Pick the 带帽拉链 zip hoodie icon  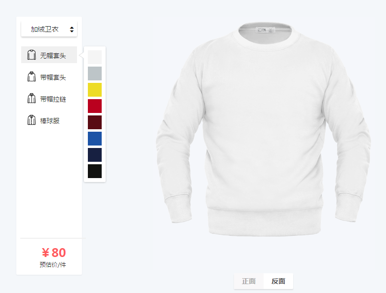pyautogui.click(x=31, y=98)
